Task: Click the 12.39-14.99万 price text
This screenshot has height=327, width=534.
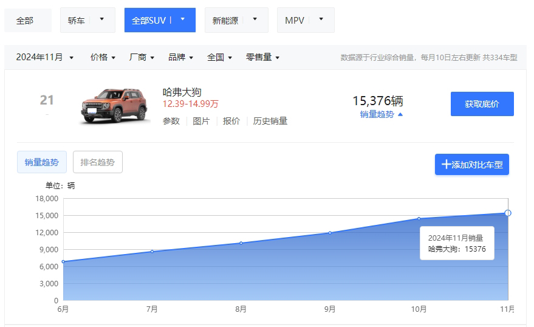Action: coord(190,103)
